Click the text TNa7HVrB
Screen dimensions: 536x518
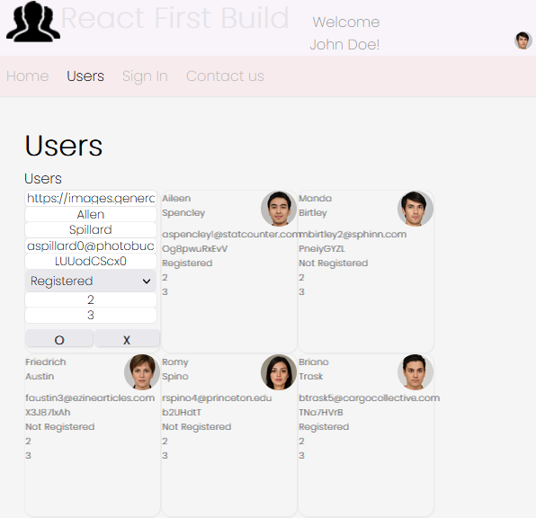tap(321, 412)
